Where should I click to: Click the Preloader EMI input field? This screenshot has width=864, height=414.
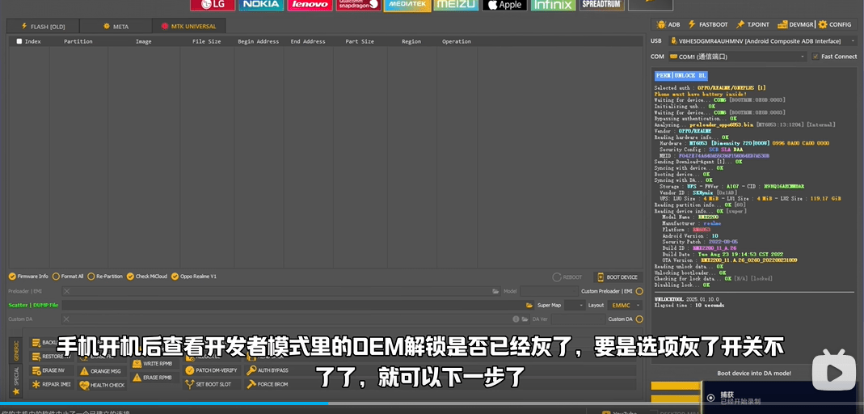[x=281, y=291]
